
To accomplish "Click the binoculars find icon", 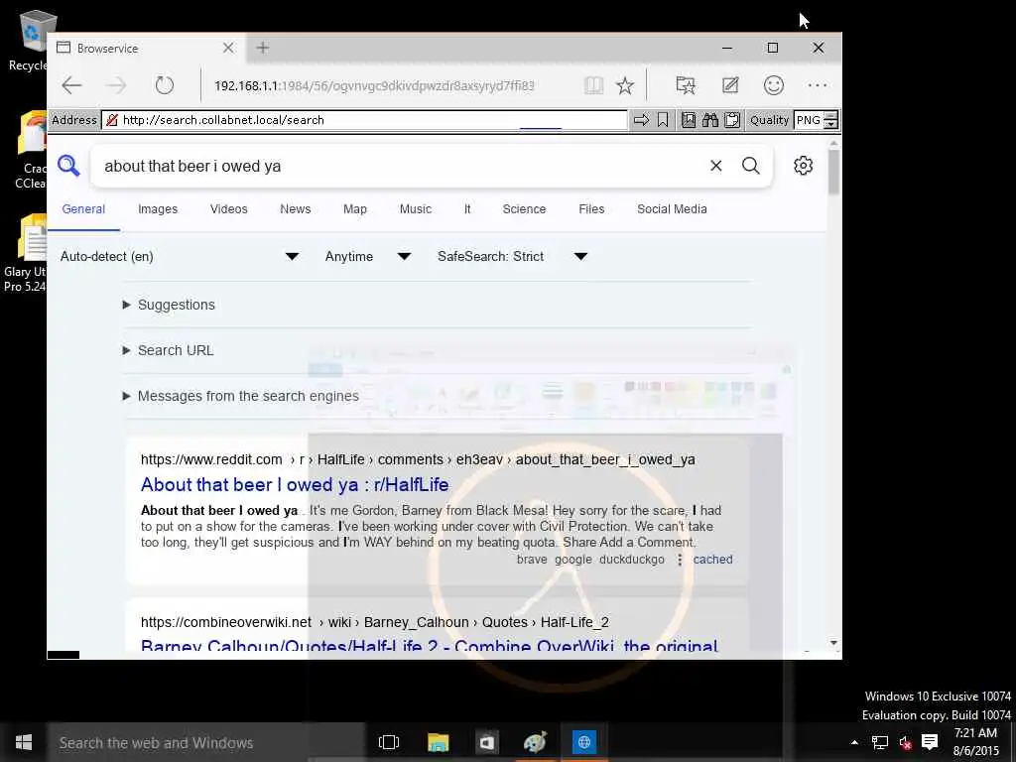I will [x=710, y=120].
